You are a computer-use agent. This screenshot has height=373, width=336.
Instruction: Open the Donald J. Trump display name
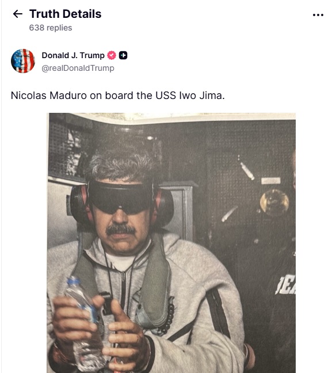point(73,55)
